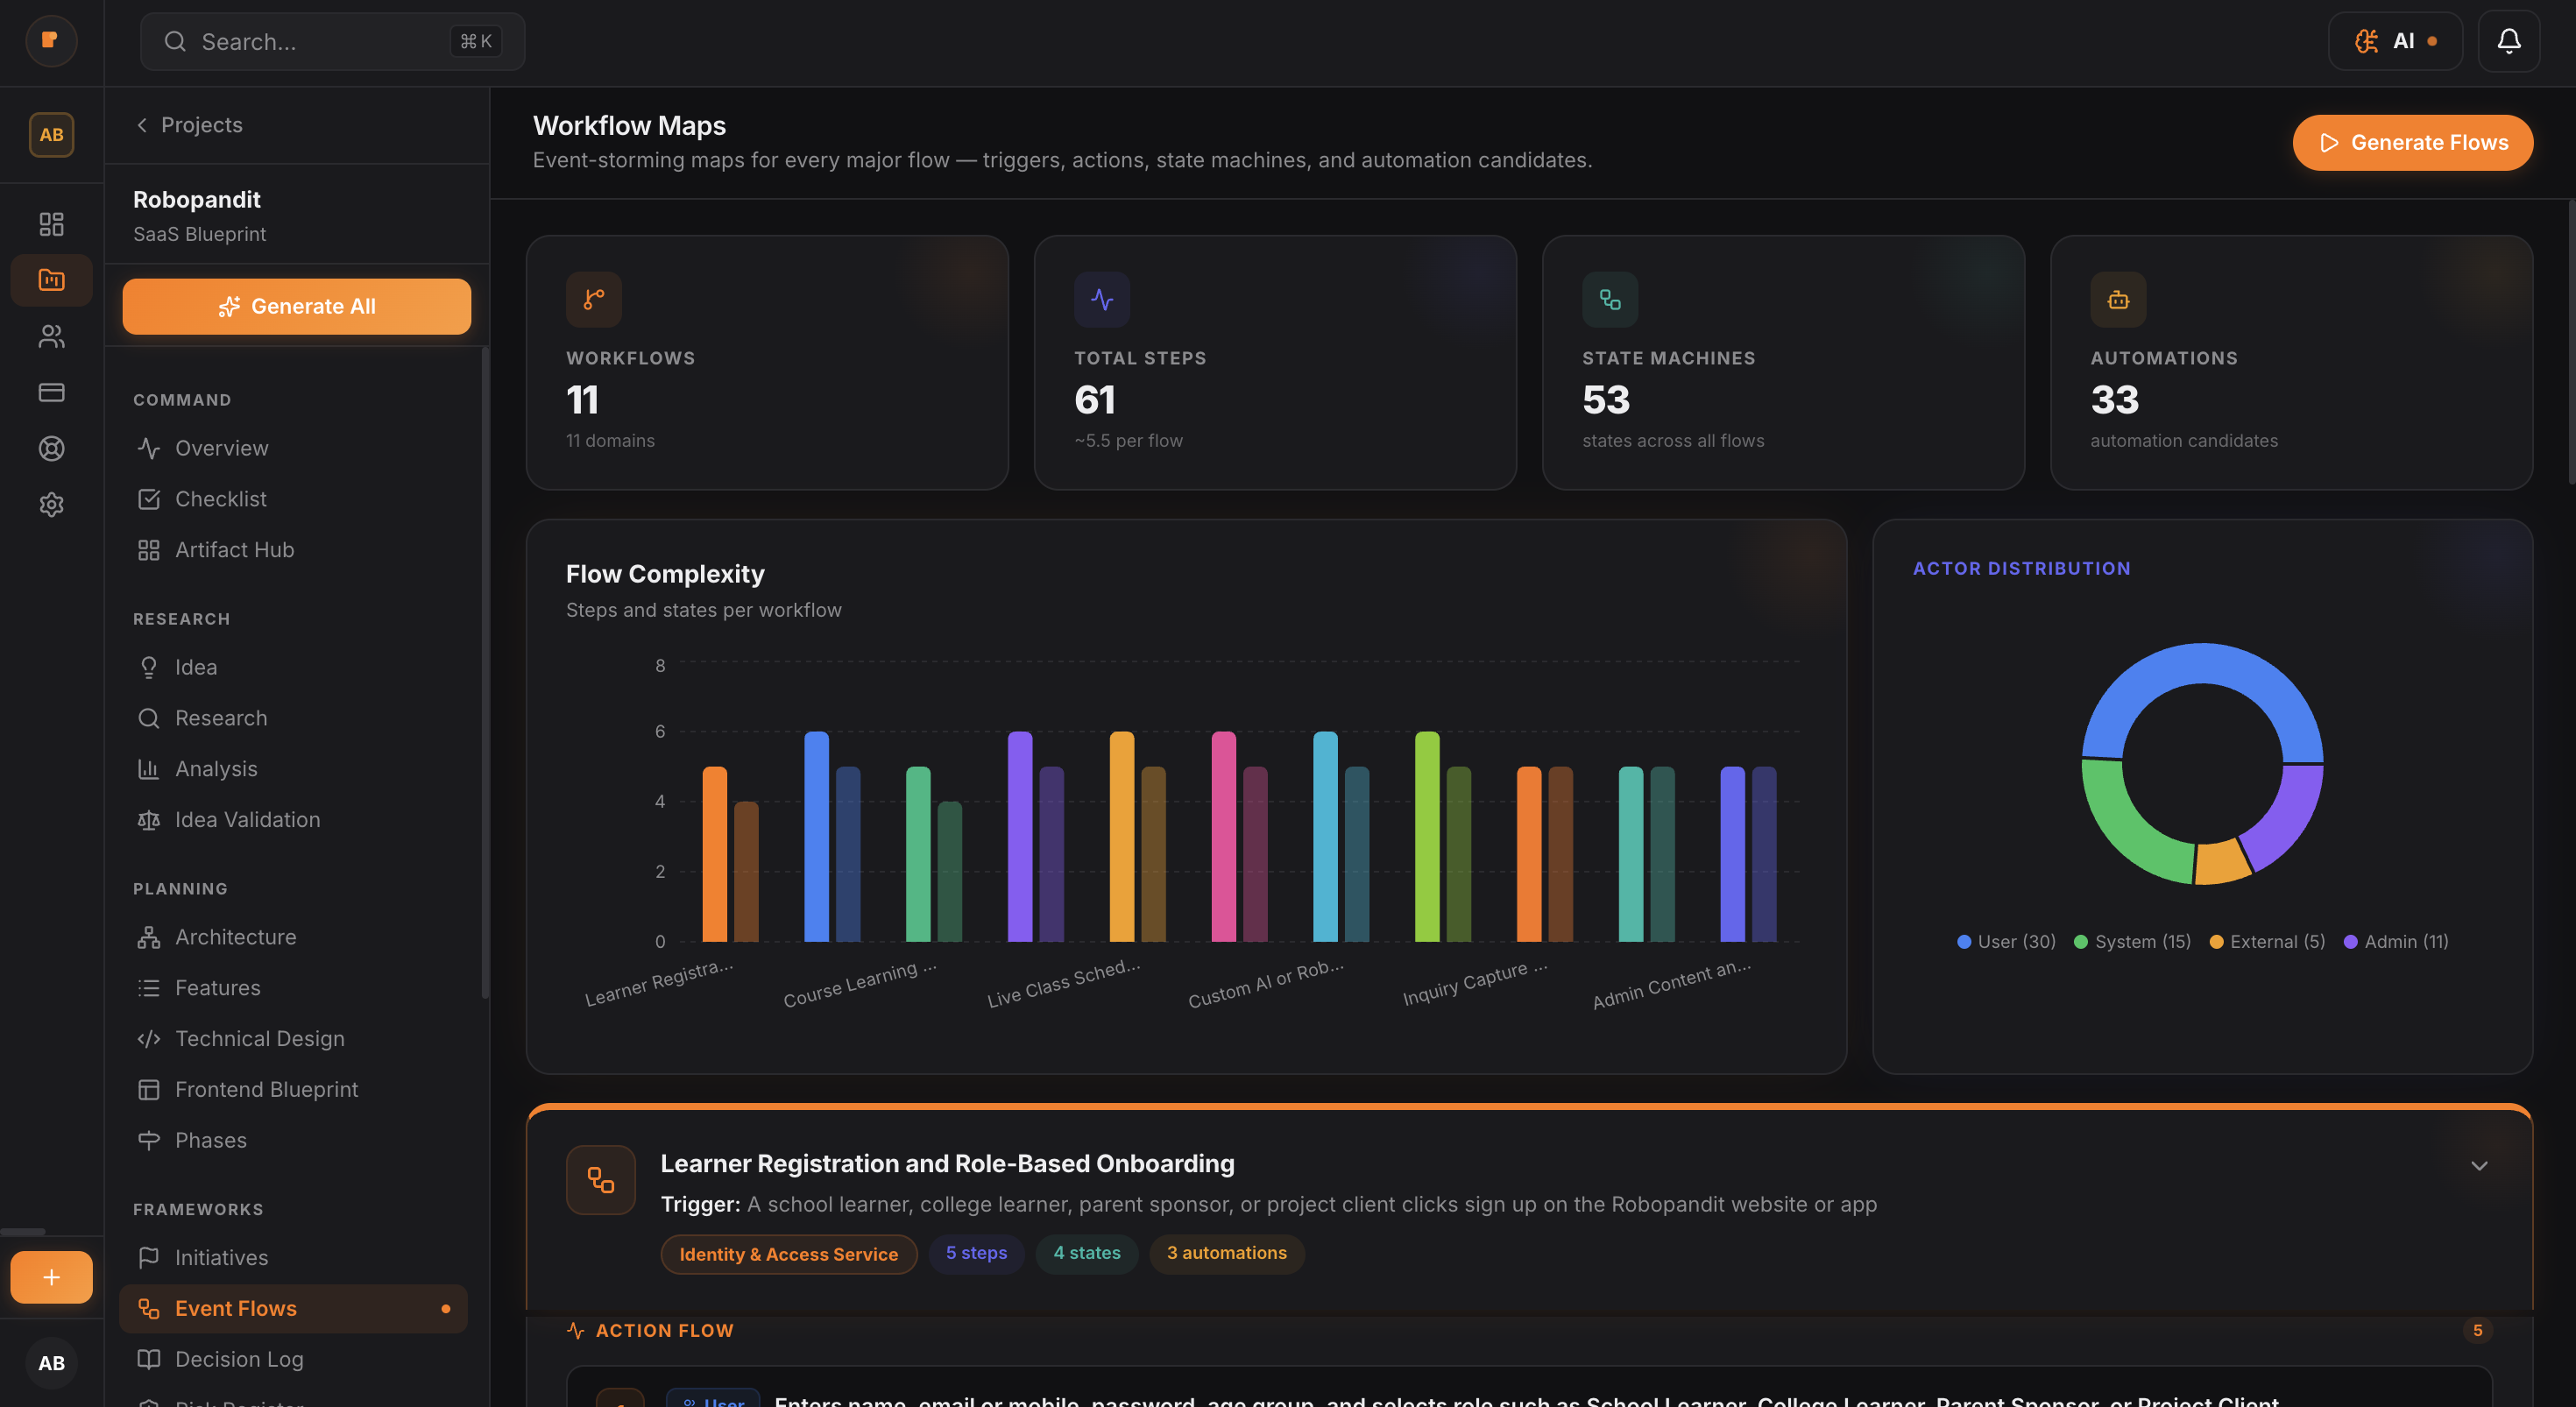The width and height of the screenshot is (2576, 1407).
Task: Click the User legend dot in Actor Distribution
Action: pyautogui.click(x=1965, y=941)
